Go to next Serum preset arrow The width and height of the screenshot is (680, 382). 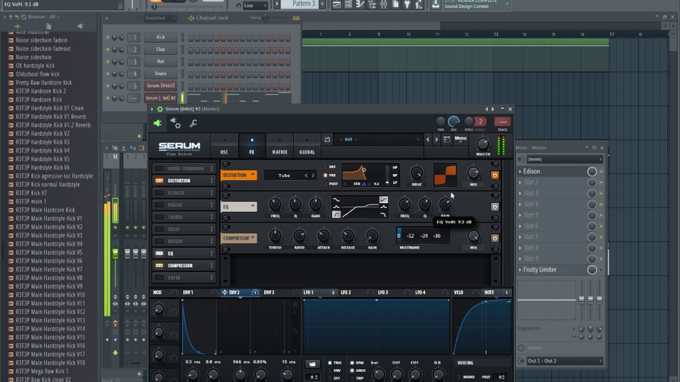pyautogui.click(x=437, y=140)
